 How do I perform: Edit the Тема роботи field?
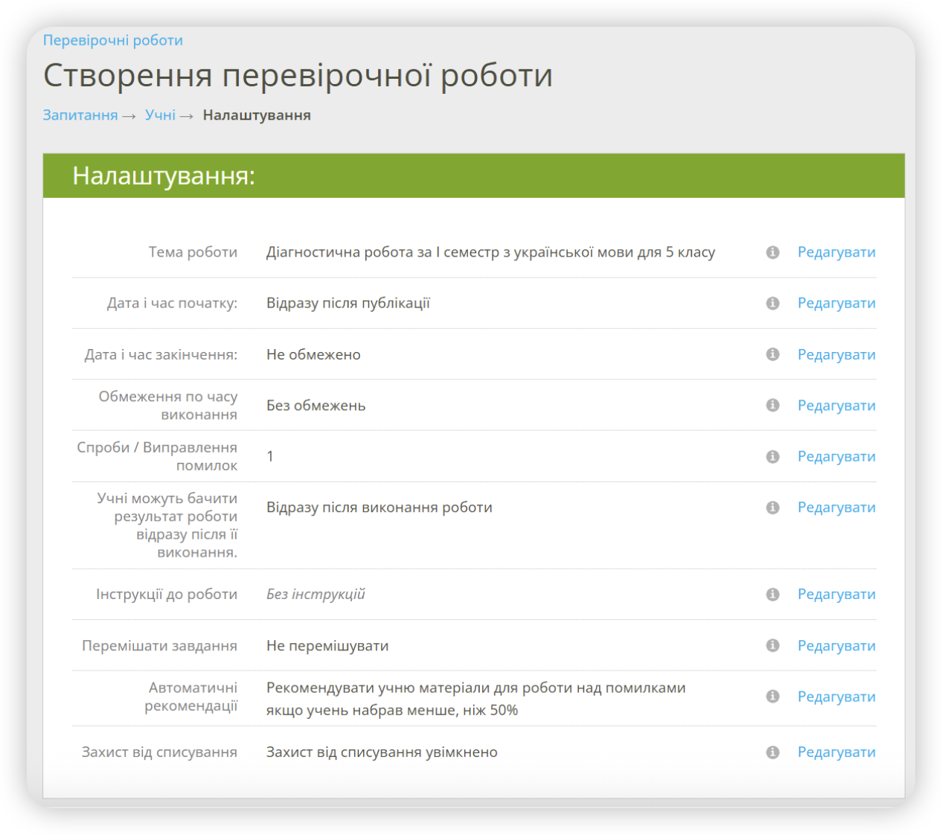click(836, 252)
